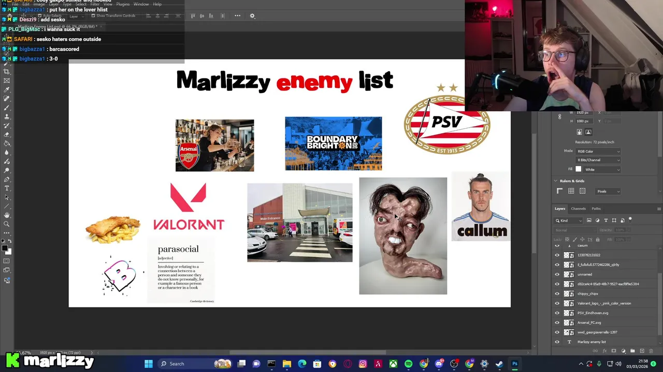This screenshot has width=663, height=372.
Task: Set canvas to portrait orientation
Action: (580, 132)
